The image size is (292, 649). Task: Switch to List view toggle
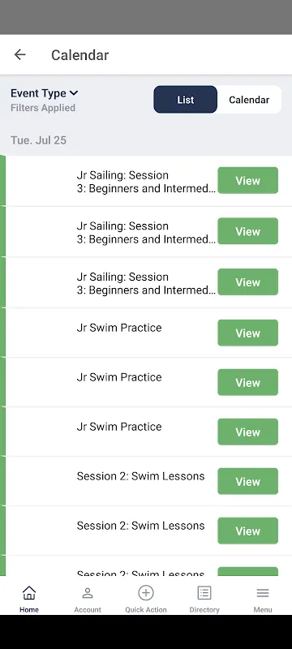[185, 99]
